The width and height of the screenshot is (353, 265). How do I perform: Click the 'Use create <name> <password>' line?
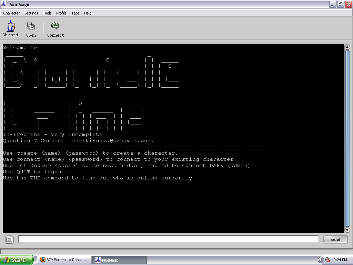click(x=90, y=153)
